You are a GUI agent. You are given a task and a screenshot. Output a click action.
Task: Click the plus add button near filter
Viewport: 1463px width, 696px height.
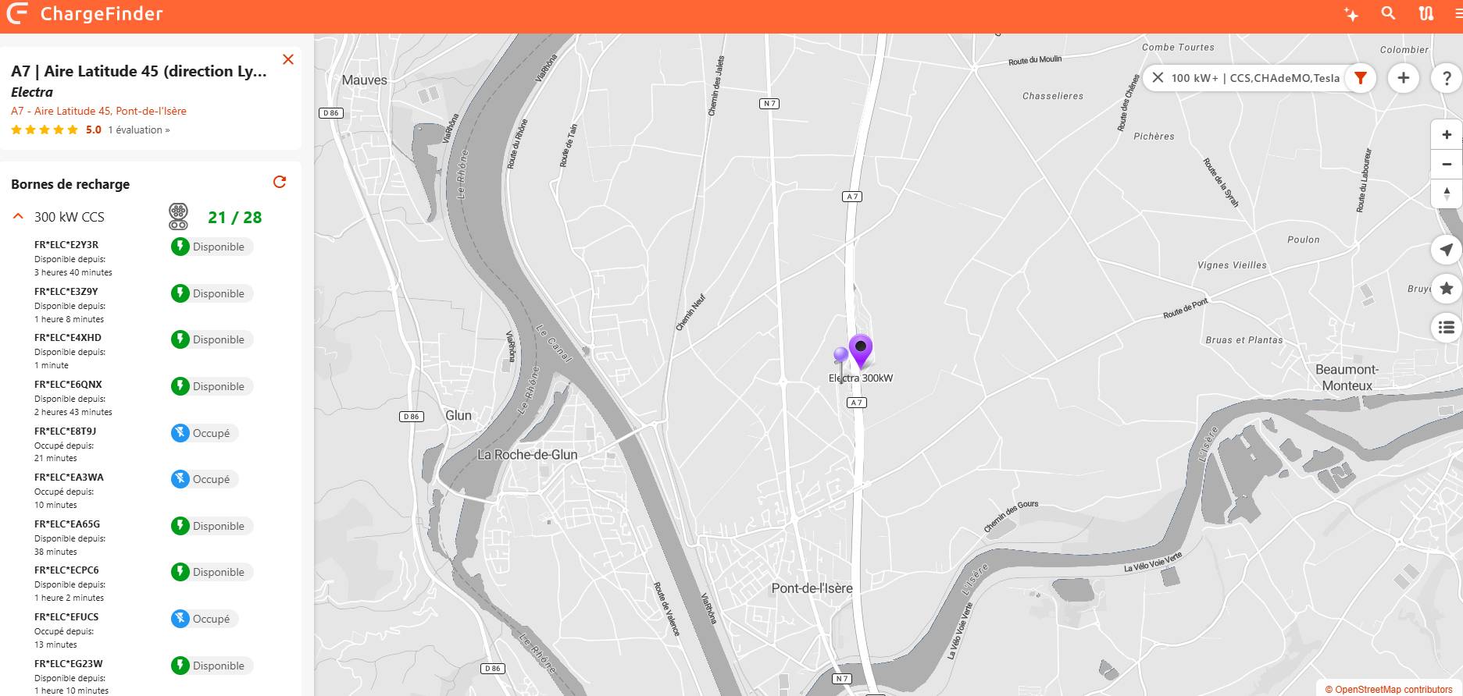(1404, 78)
